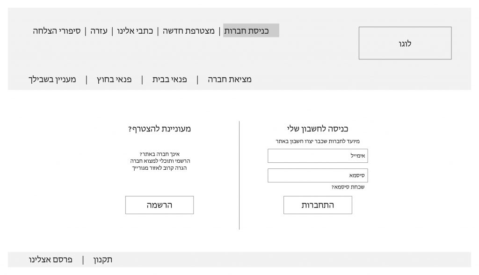The image size is (479, 275).
Task: Click into the סיסמא password field
Action: point(317,175)
